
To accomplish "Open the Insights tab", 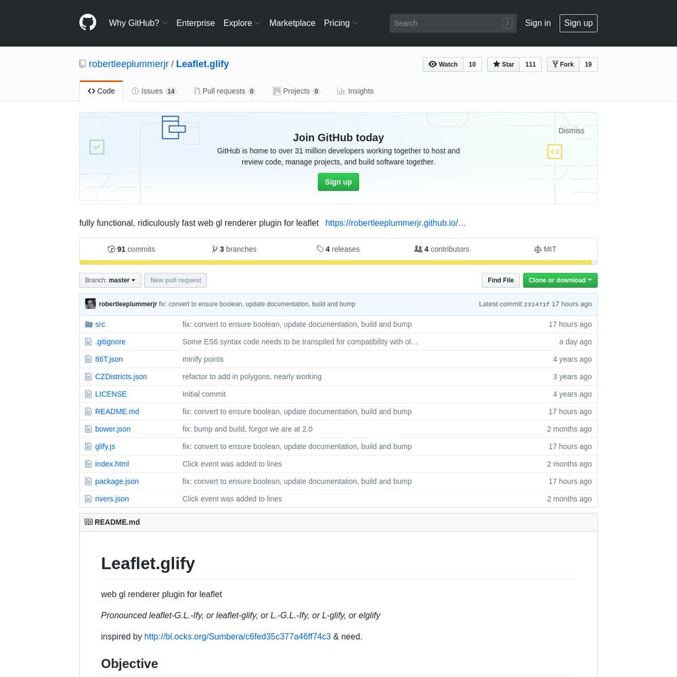I will click(x=355, y=91).
